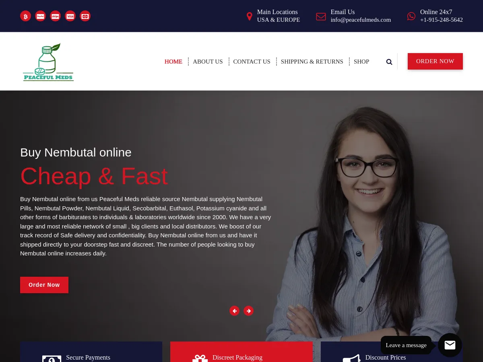Click the Email Us heading
483x362 pixels.
click(343, 12)
